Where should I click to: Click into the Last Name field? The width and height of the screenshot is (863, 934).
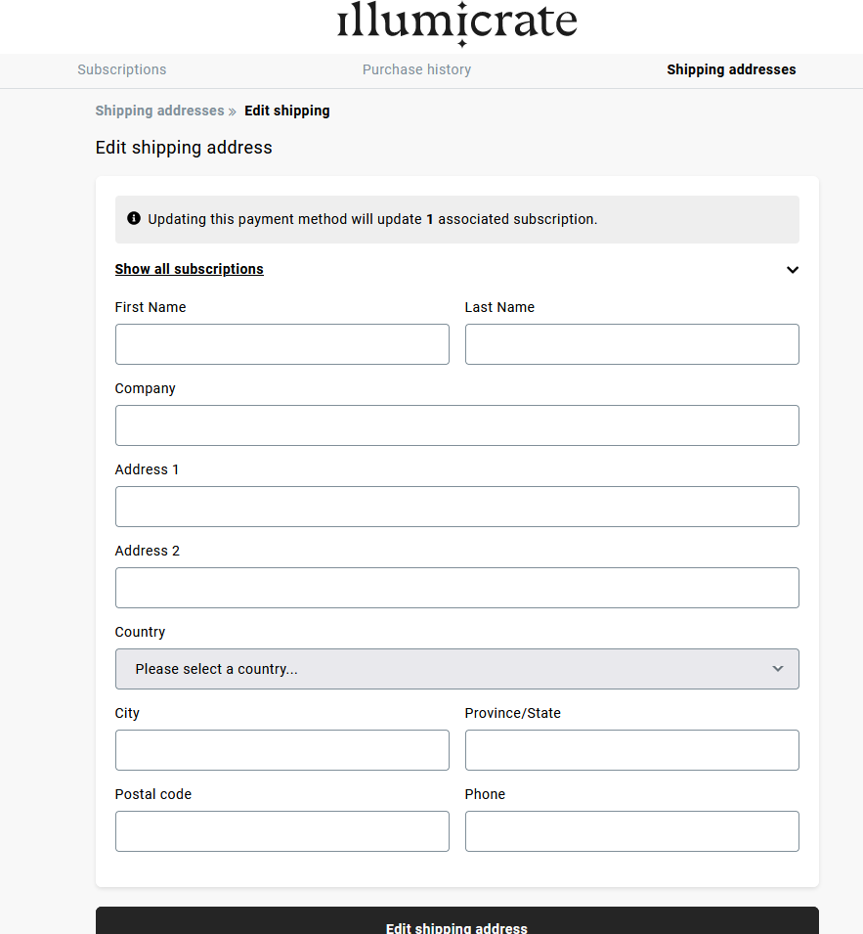(631, 344)
